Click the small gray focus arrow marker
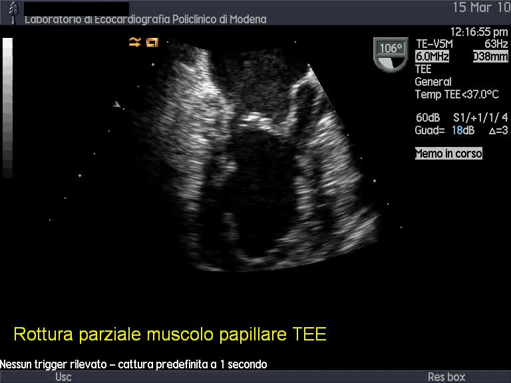 pos(116,104)
